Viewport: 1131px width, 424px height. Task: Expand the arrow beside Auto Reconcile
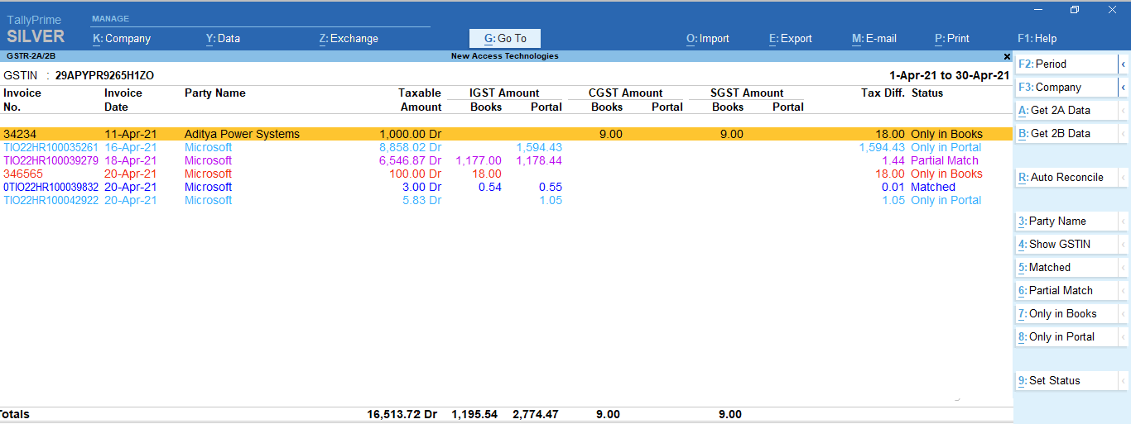1124,177
